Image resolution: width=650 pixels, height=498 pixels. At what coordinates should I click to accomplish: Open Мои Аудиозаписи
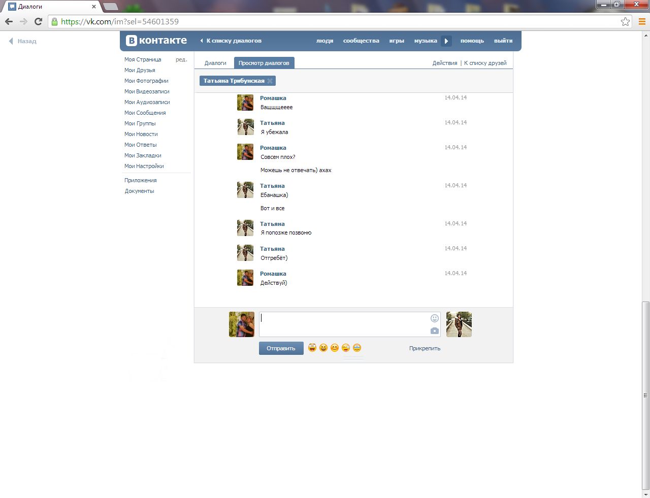click(x=147, y=102)
